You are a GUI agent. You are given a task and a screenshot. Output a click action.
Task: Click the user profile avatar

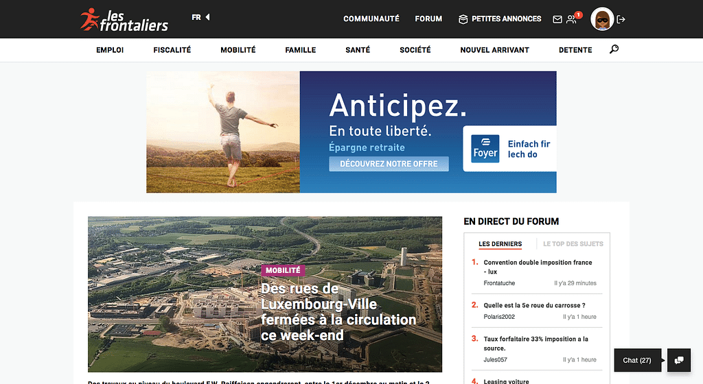coord(602,19)
